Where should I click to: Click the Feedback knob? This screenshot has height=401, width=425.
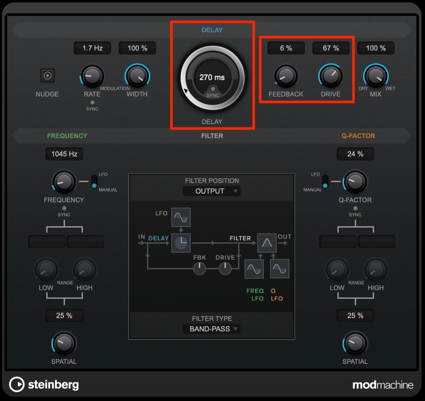[x=286, y=77]
